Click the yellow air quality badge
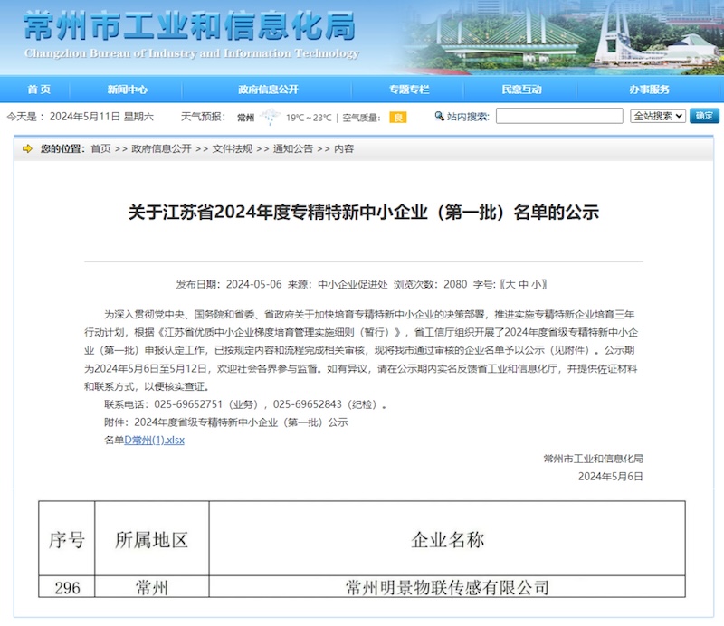 398,117
